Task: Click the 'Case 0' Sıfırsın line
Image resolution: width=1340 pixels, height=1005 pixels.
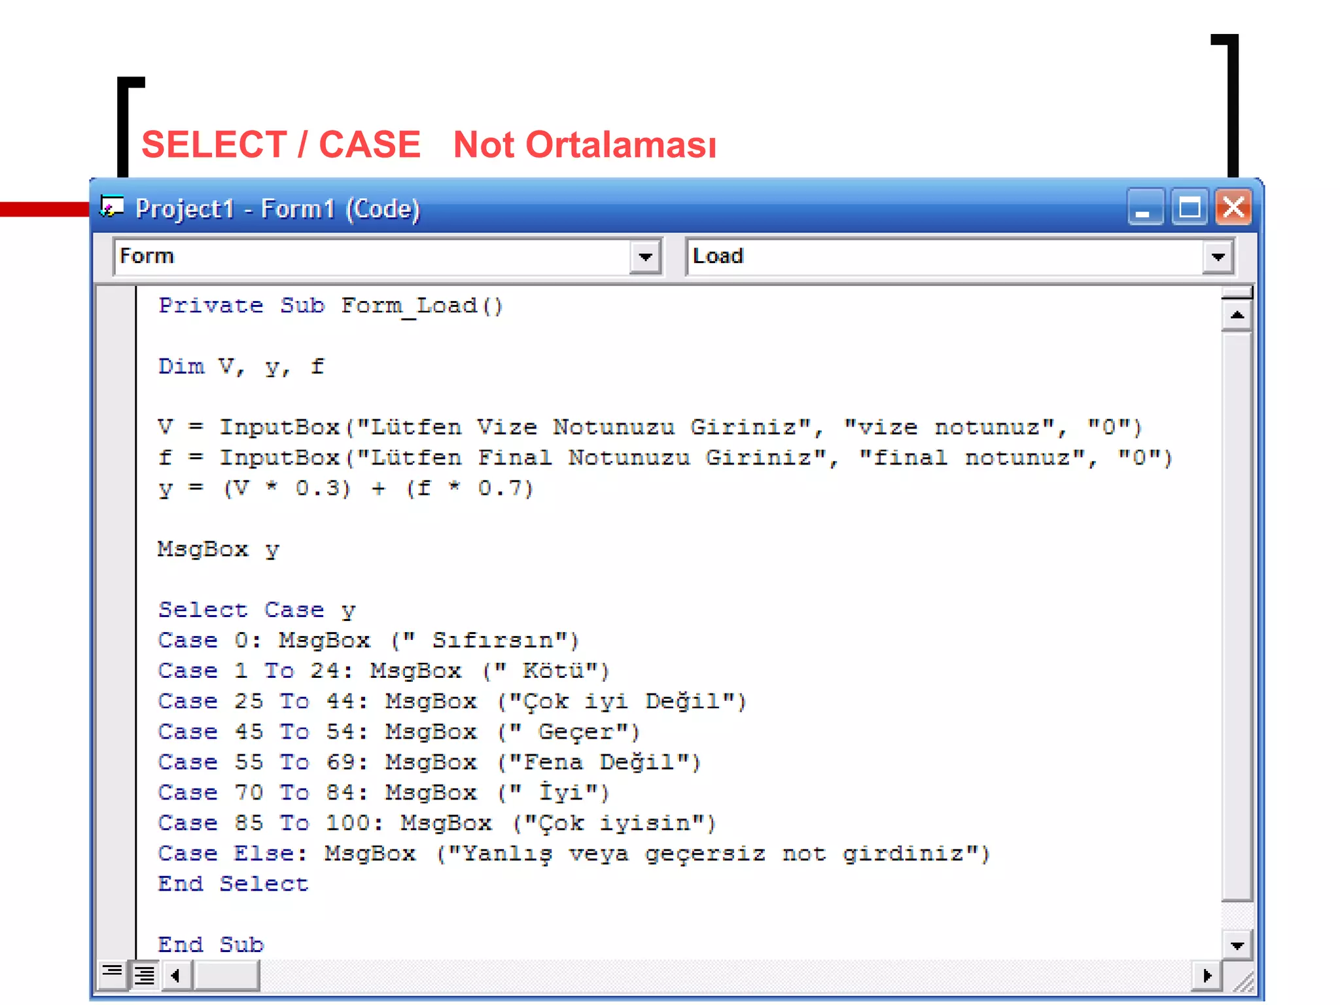Action: [369, 640]
